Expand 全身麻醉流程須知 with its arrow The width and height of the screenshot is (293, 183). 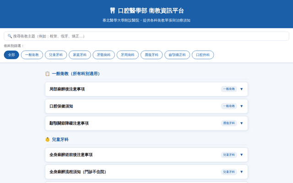(241, 172)
